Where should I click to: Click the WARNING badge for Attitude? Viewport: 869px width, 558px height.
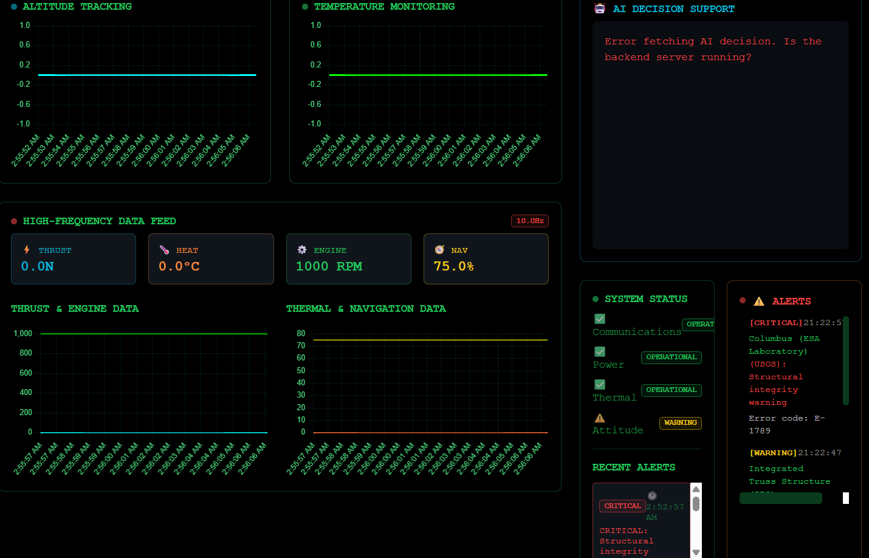point(681,423)
